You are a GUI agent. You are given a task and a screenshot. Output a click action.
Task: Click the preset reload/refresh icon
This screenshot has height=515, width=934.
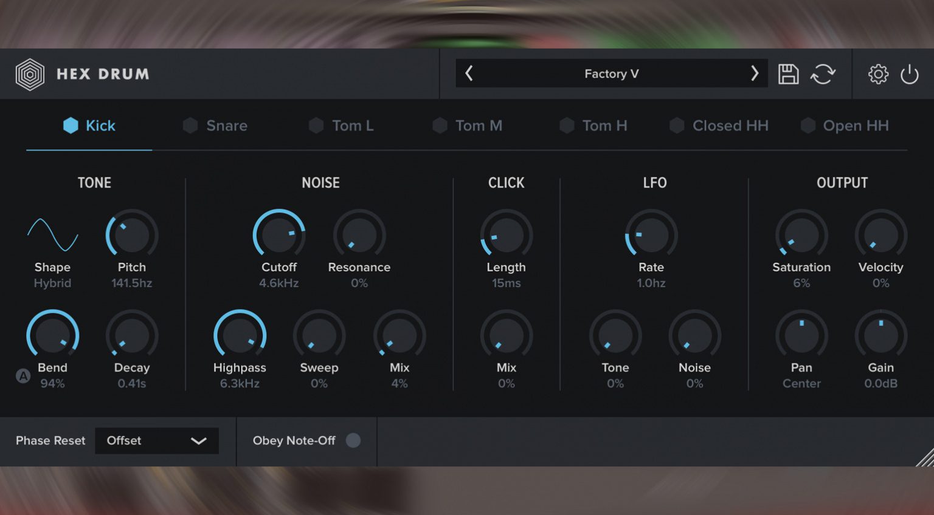tap(823, 73)
